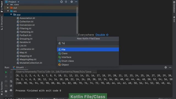Open Flattening.kt file
Viewport: 176px width, 99px height.
(x=26, y=32)
